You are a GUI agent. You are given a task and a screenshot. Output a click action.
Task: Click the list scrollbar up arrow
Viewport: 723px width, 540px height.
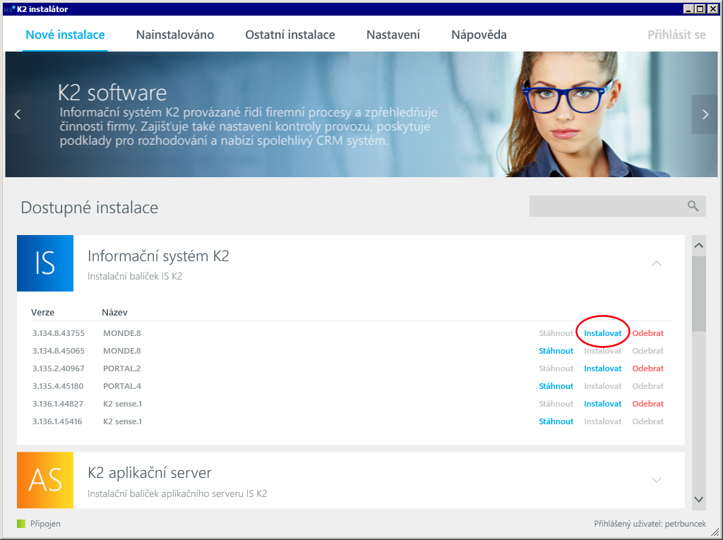point(698,246)
